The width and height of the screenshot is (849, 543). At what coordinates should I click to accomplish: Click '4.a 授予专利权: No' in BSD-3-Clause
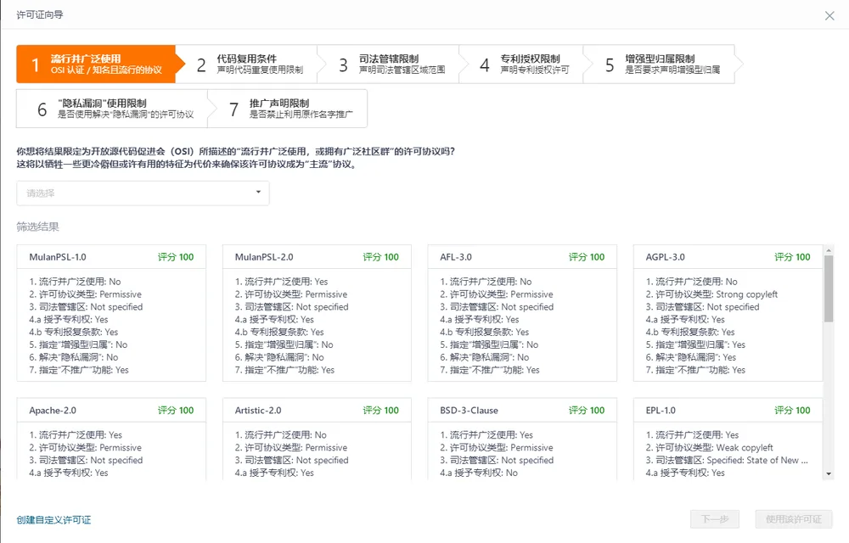479,473
